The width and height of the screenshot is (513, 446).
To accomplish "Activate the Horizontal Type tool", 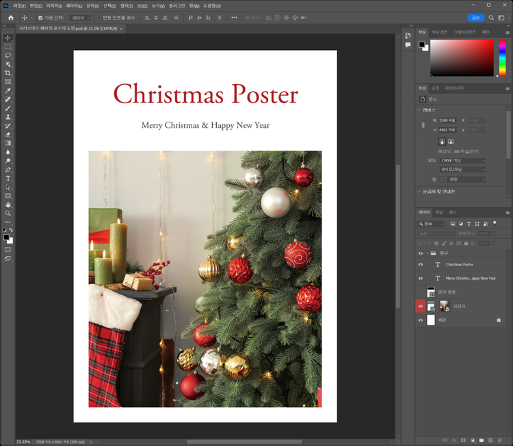I will tap(8, 178).
